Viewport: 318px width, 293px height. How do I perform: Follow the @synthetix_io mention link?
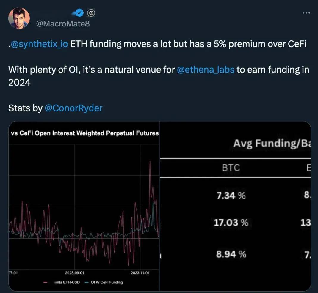point(39,44)
